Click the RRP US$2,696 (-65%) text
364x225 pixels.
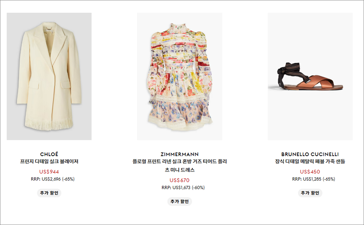pos(53,179)
